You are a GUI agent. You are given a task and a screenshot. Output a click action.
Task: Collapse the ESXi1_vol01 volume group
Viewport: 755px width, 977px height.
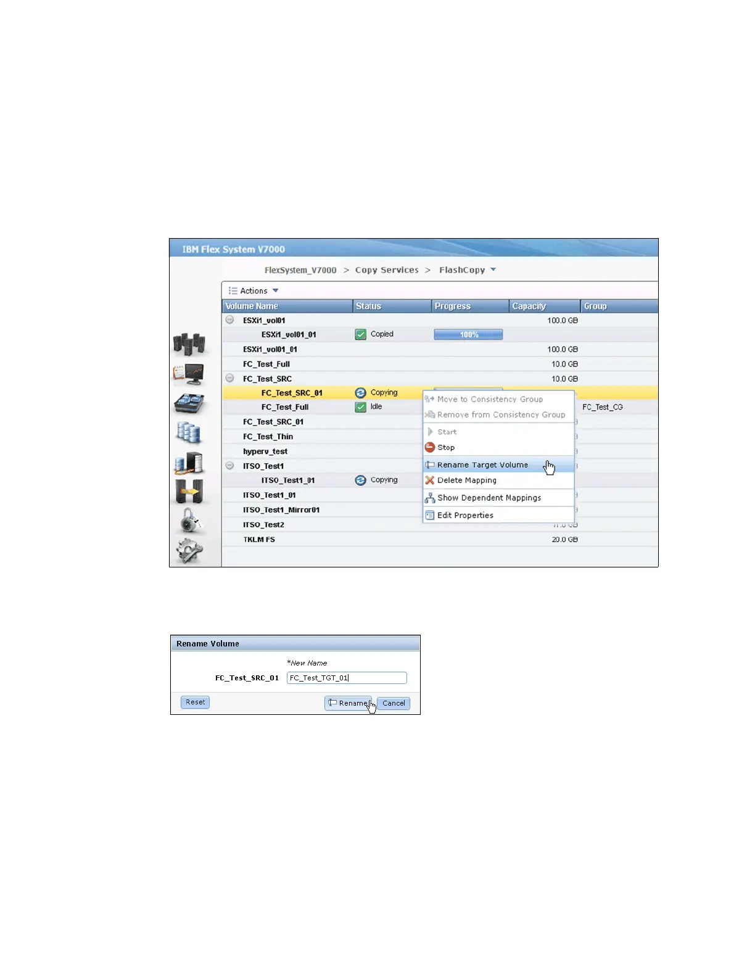[x=229, y=320]
